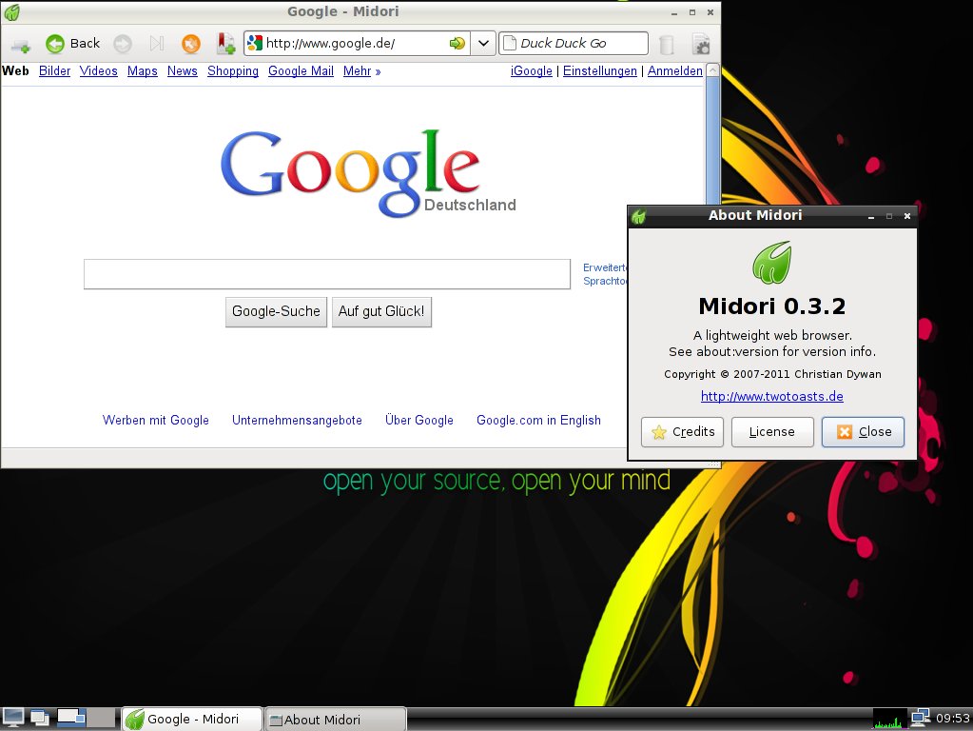The width and height of the screenshot is (973, 731).
Task: Click the Google search text box
Action: (x=327, y=274)
